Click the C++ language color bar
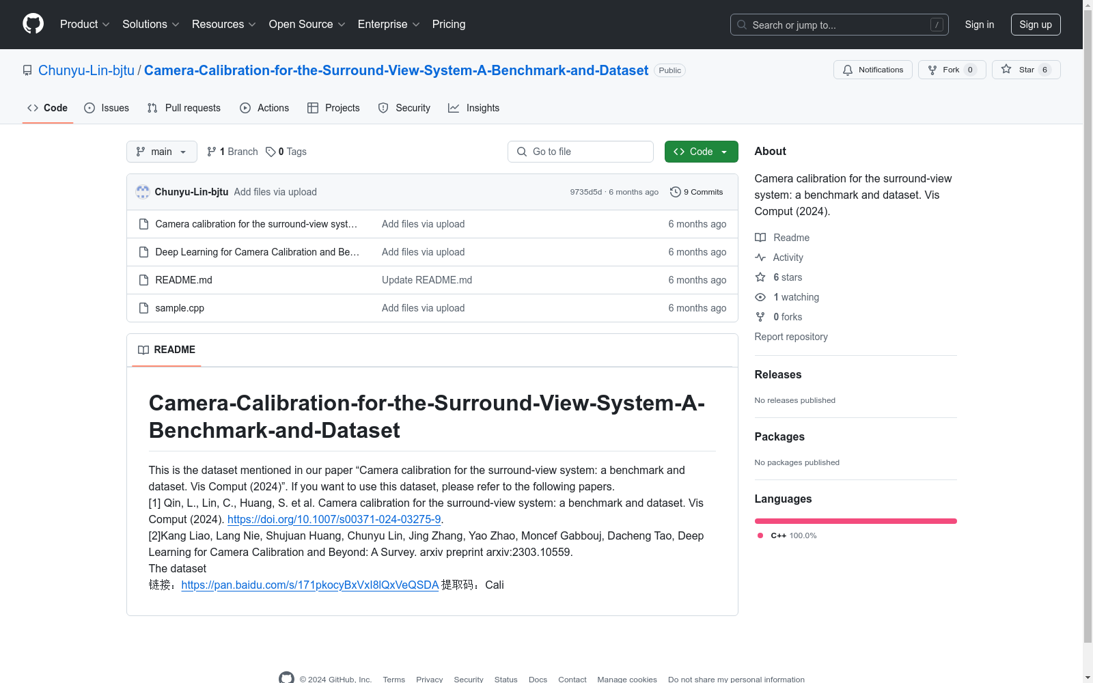Image resolution: width=1093 pixels, height=683 pixels. click(x=856, y=521)
